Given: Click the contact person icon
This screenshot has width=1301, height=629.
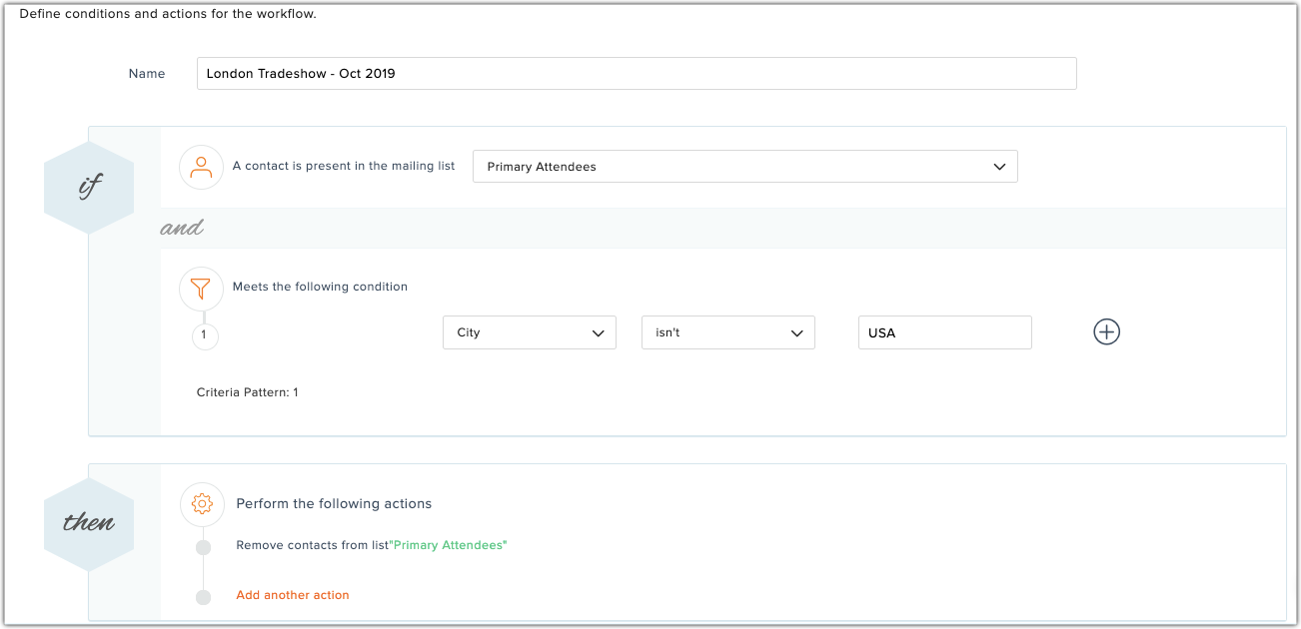Looking at the screenshot, I should coord(201,167).
